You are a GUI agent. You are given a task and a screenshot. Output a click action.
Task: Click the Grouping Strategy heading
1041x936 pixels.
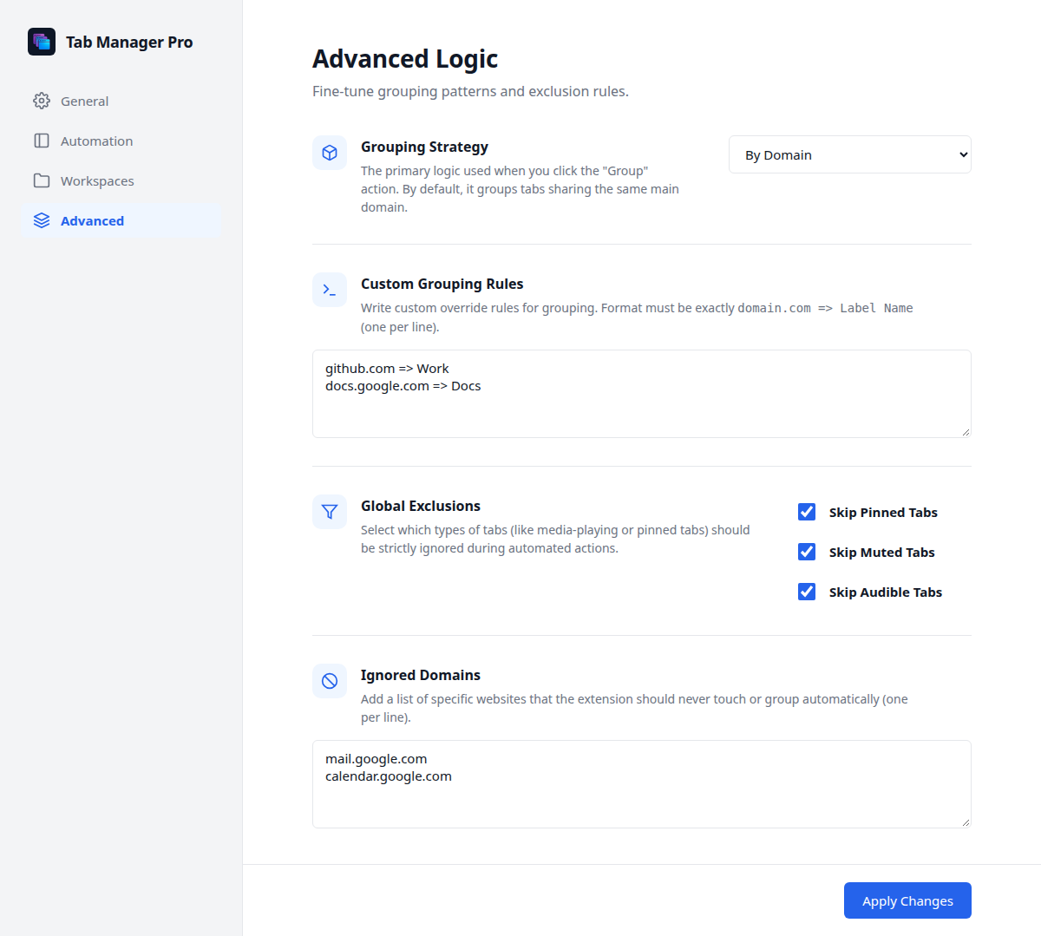424,147
